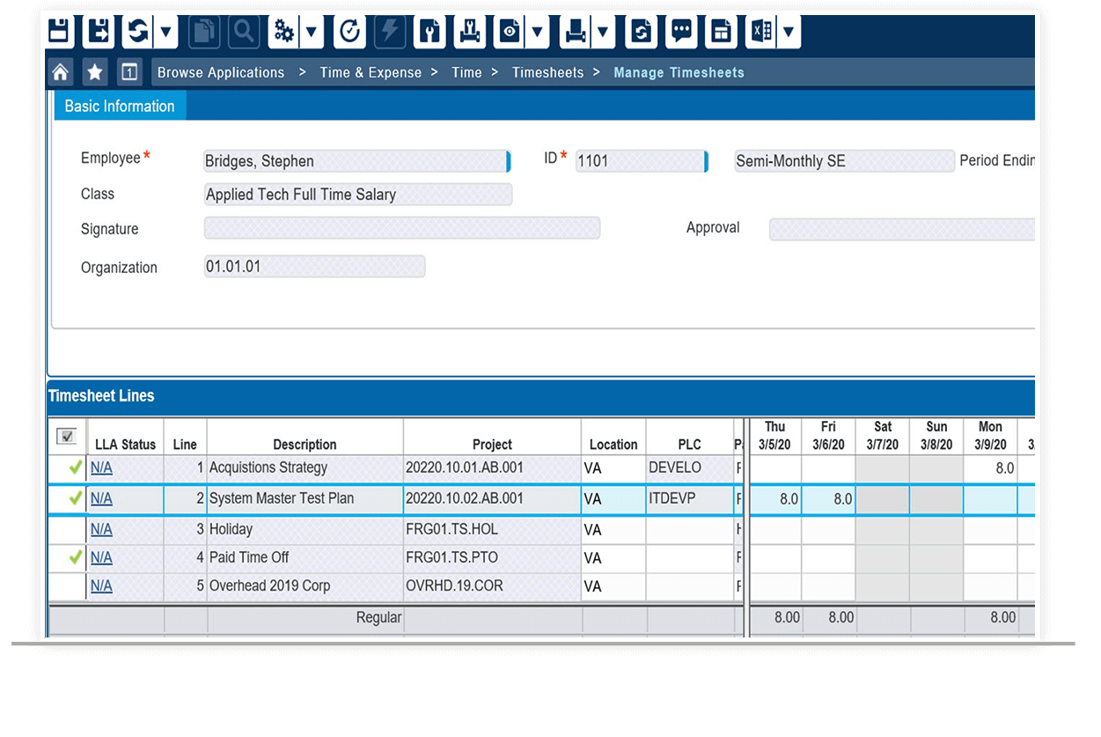This screenshot has height=737, width=1101.
Task: Open the dropdown next to the refresh icon
Action: tap(164, 31)
